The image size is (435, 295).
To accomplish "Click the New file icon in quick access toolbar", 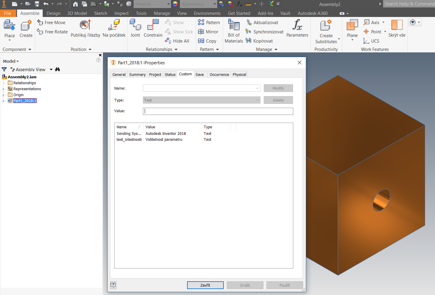I will coord(14,4).
